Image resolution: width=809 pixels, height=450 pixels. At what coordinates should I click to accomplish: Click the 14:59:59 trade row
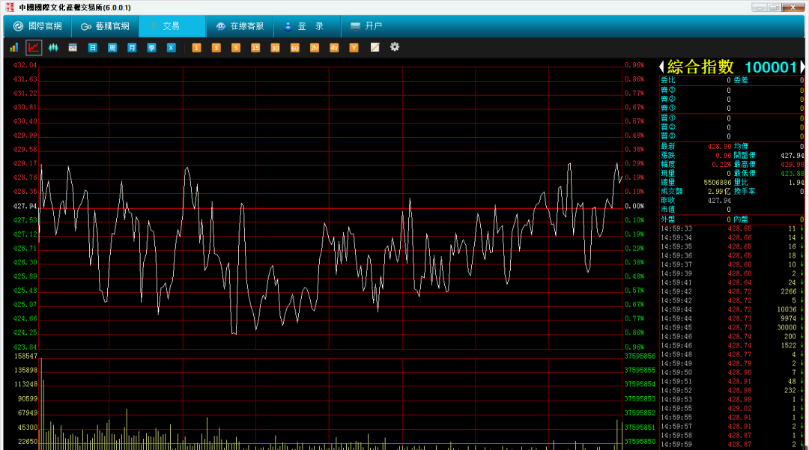click(732, 444)
